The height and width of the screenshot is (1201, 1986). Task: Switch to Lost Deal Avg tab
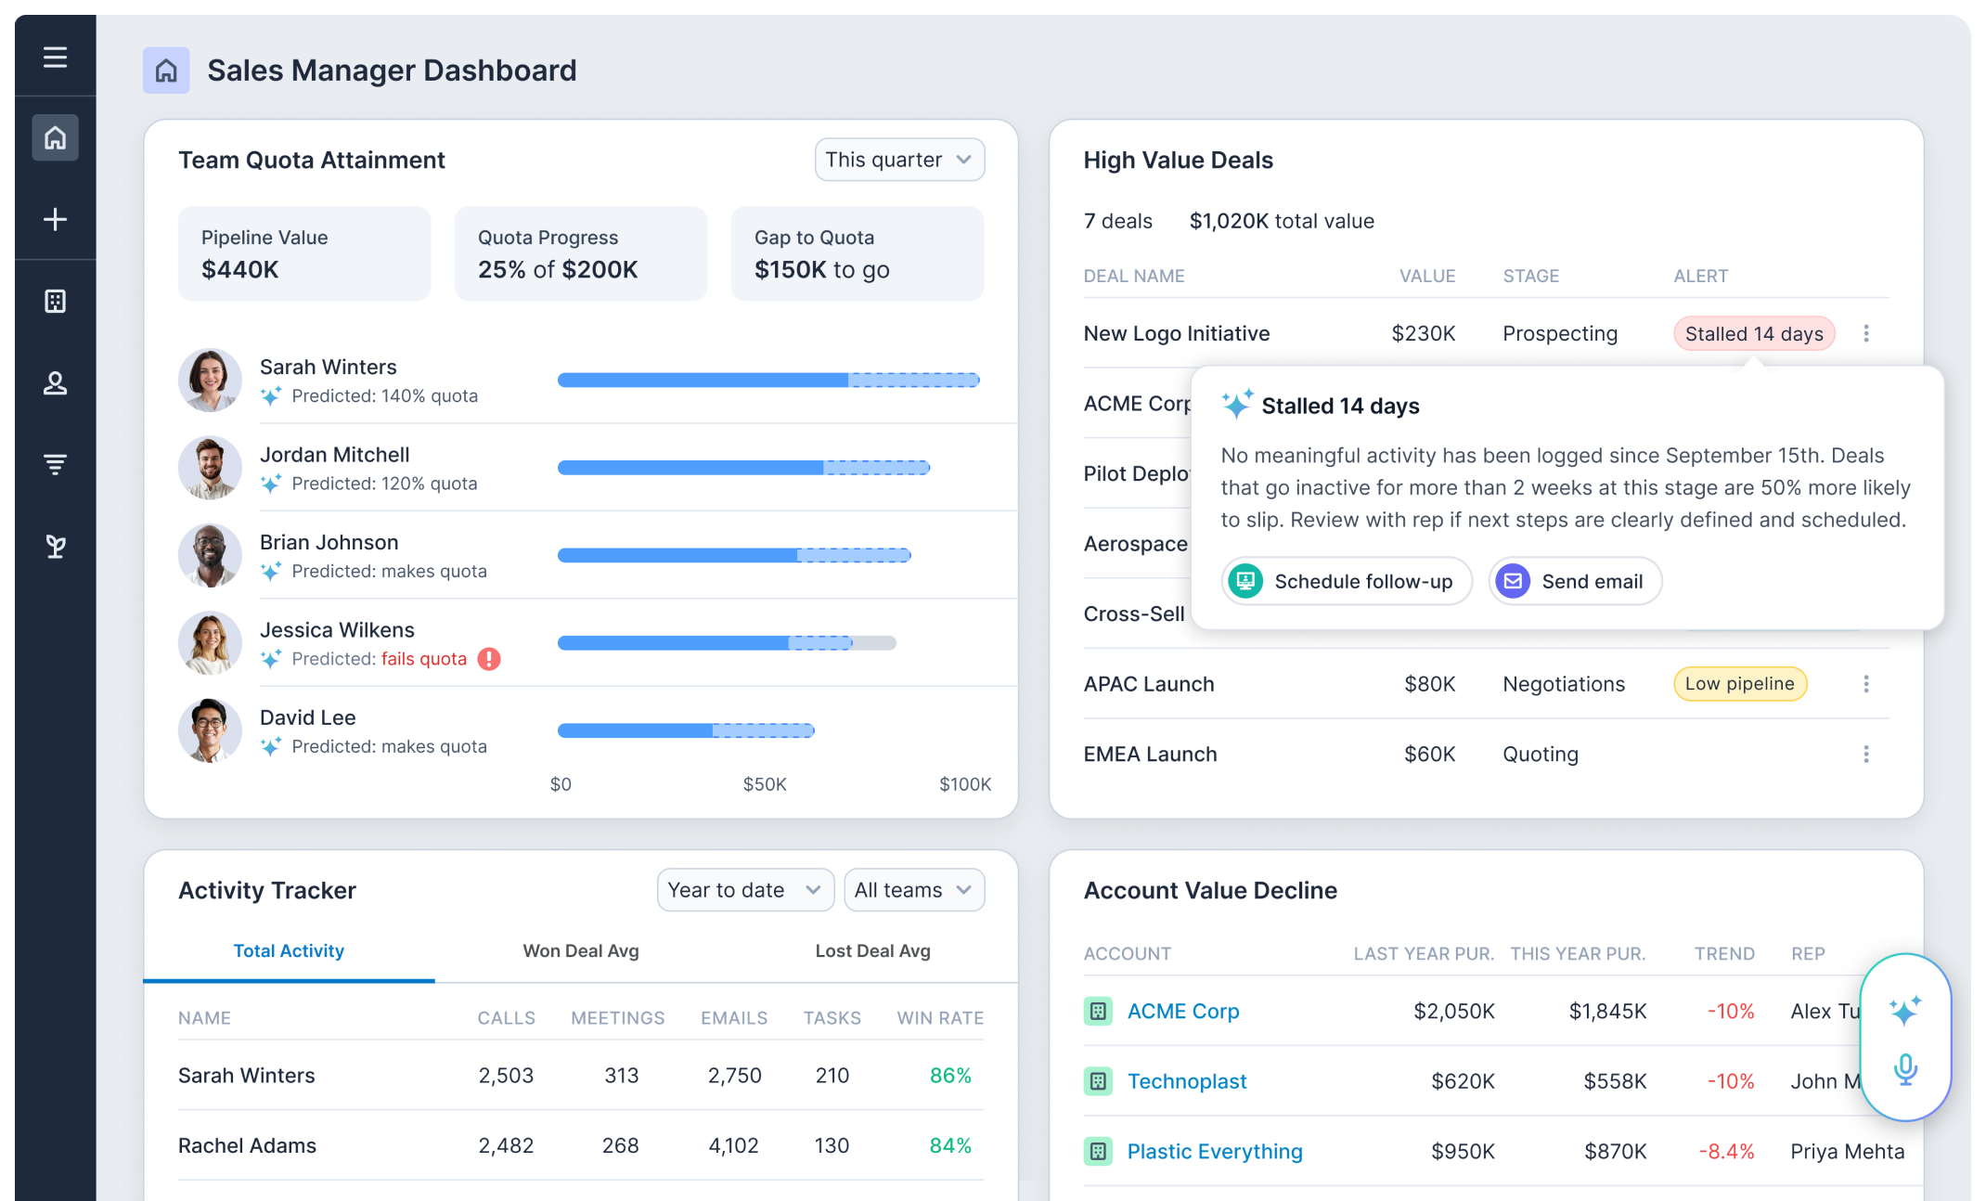[x=872, y=951]
